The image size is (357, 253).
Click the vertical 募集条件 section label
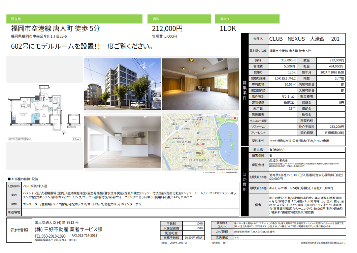[245, 90]
